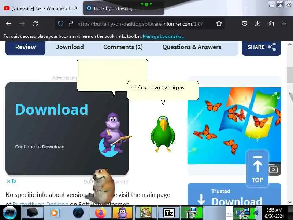Open the hamster Box taskbar item
293x220 pixels.
[x=146, y=213]
